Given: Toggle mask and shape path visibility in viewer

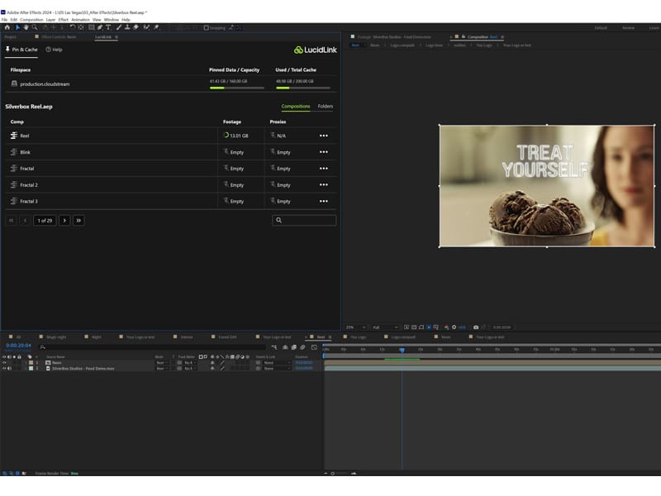Looking at the screenshot, I should click(421, 327).
